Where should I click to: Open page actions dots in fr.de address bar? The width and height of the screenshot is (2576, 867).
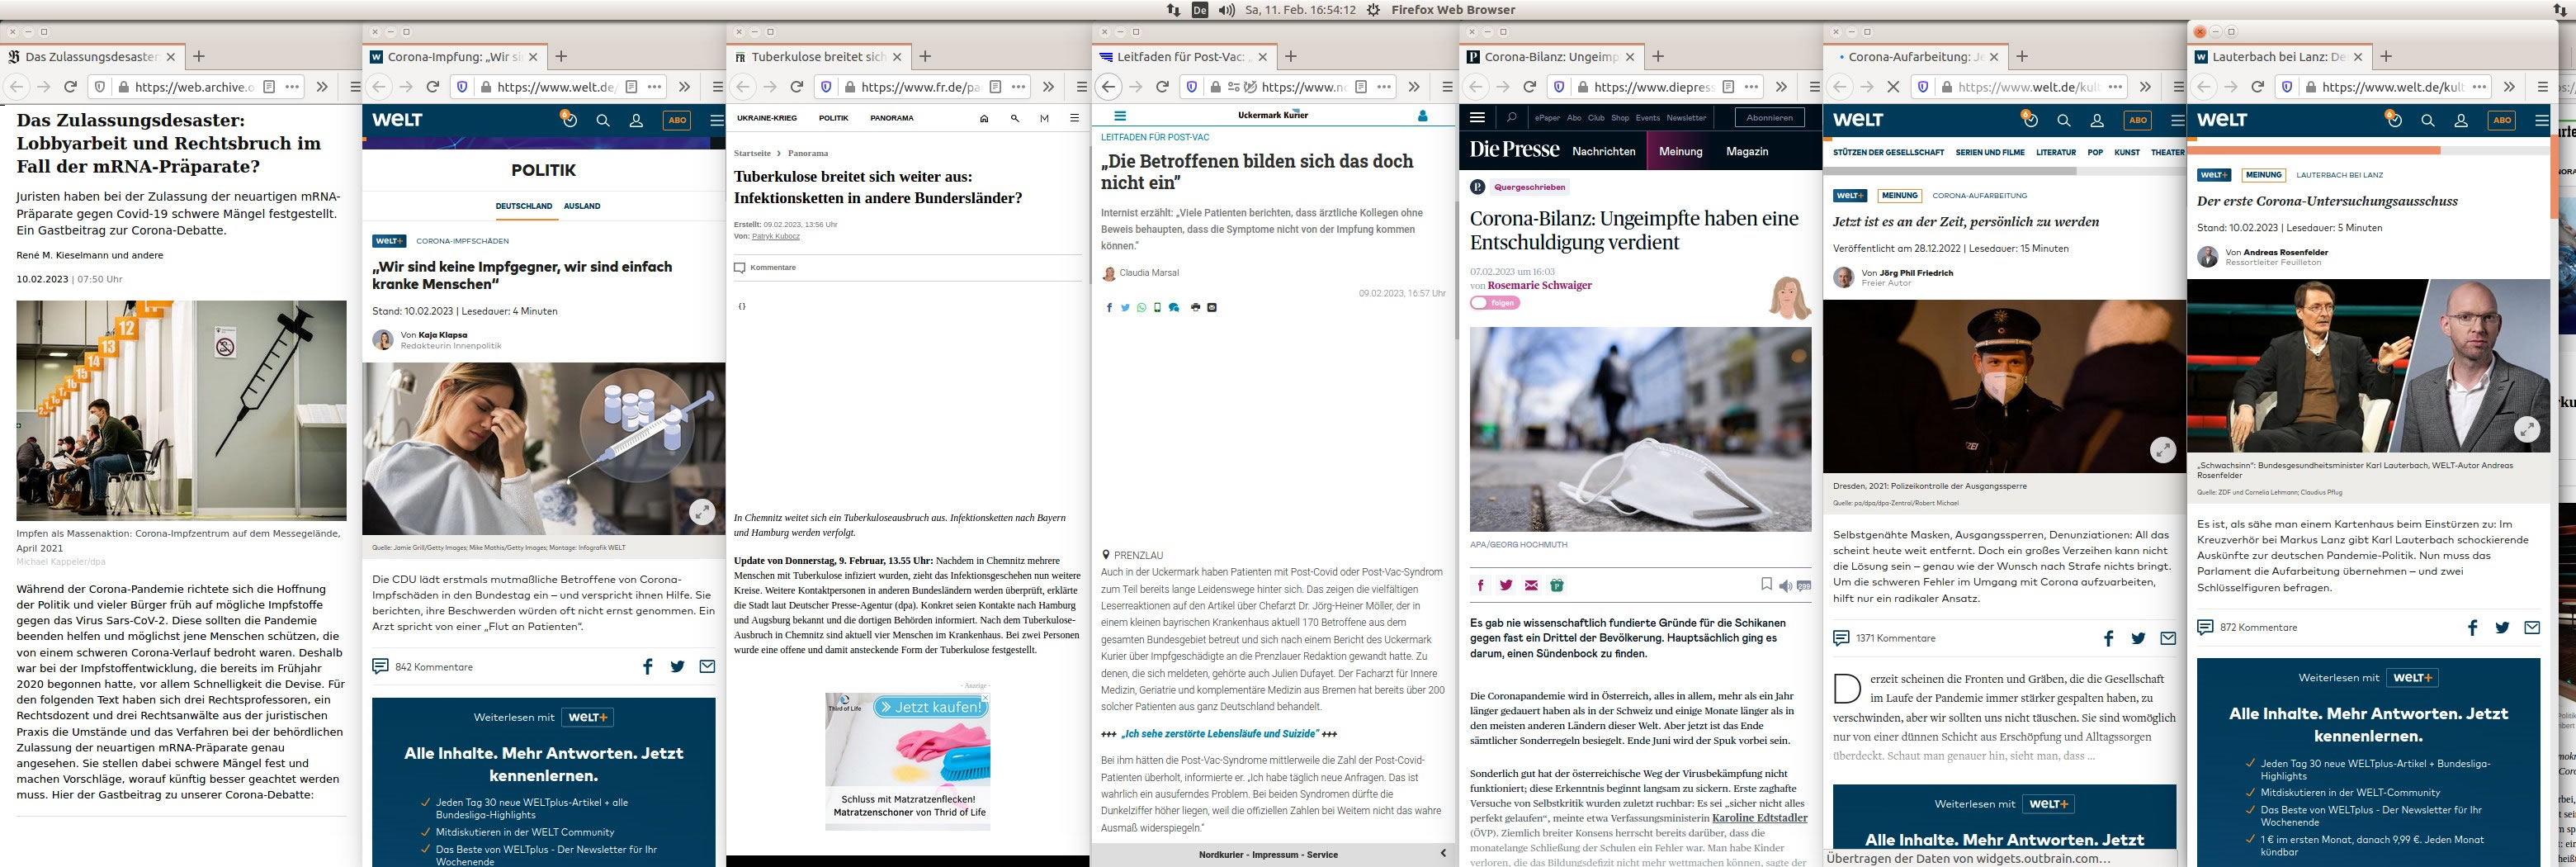(x=1018, y=87)
